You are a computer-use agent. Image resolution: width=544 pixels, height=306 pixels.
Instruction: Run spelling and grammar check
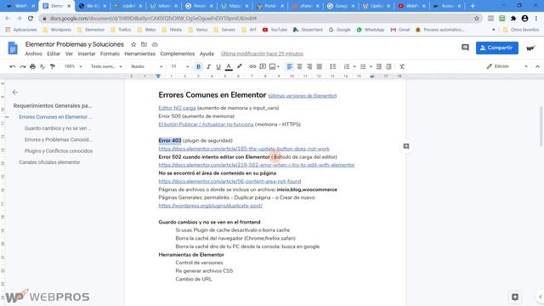click(42, 66)
